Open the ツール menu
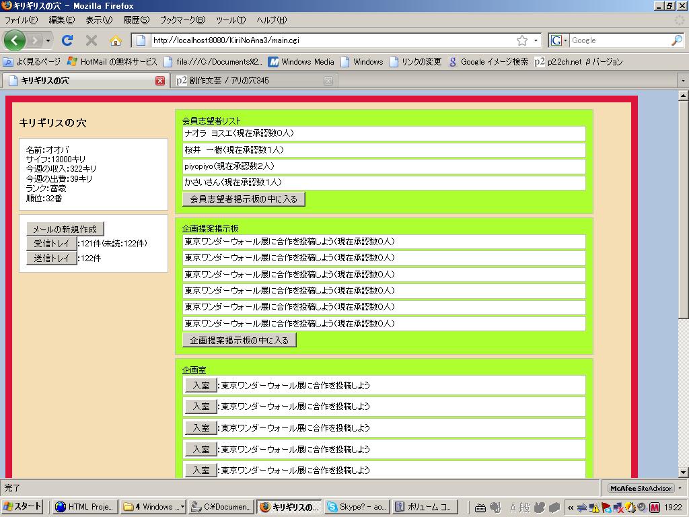The width and height of the screenshot is (689, 517). pos(231,20)
